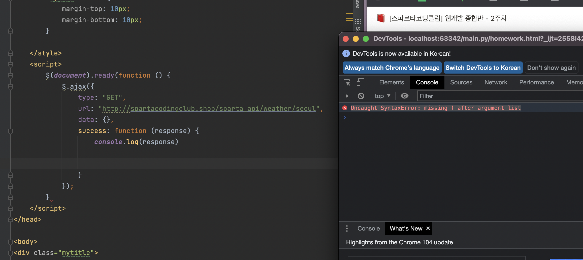Image resolution: width=583 pixels, height=260 pixels.
Task: Open the top JavaScript context dropdown
Action: click(x=382, y=96)
